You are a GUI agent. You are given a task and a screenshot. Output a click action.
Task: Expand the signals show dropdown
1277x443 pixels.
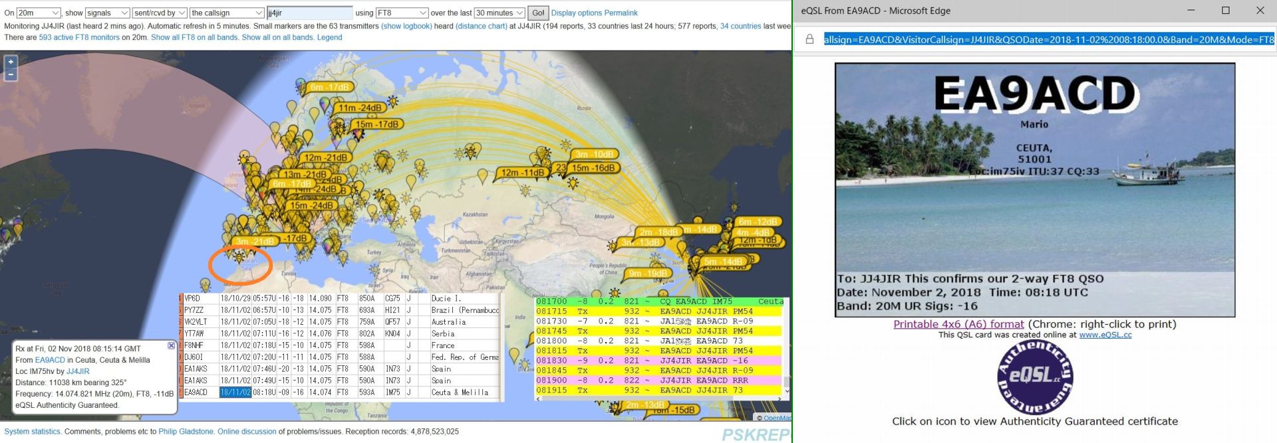[107, 13]
